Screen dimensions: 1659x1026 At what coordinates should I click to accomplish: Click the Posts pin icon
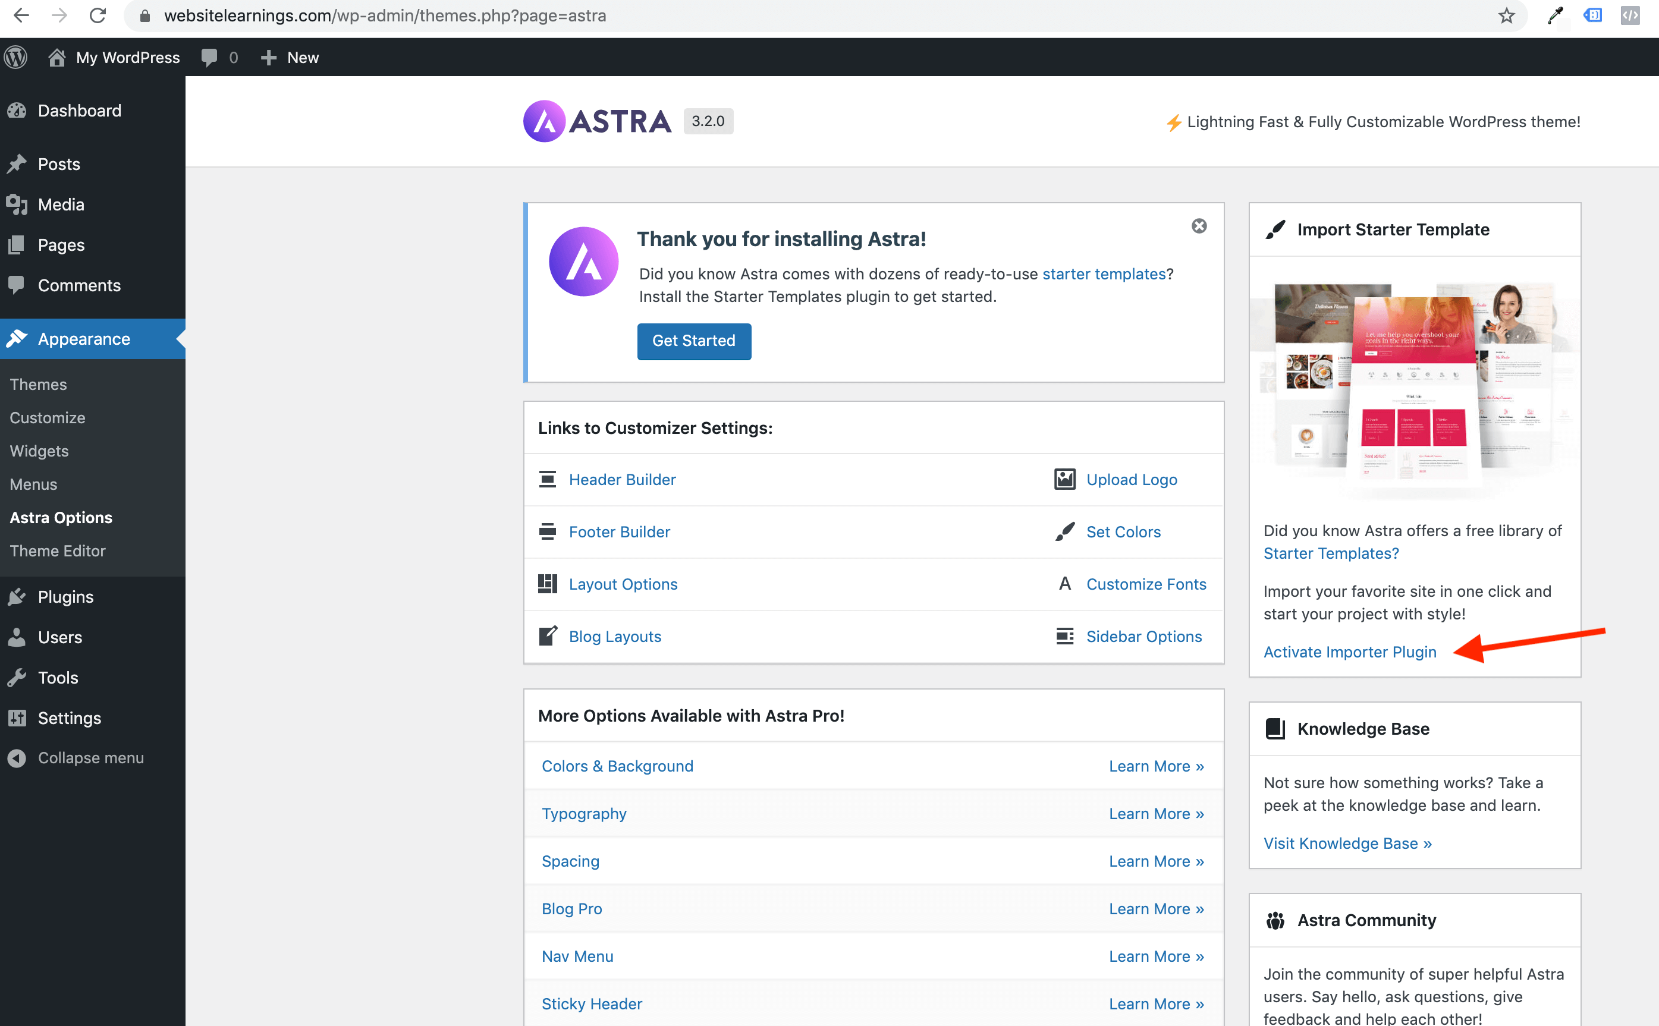(17, 164)
